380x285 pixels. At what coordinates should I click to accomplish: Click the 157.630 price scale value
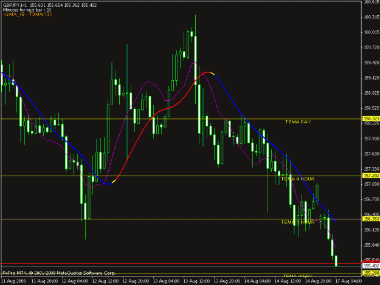pos(371,154)
